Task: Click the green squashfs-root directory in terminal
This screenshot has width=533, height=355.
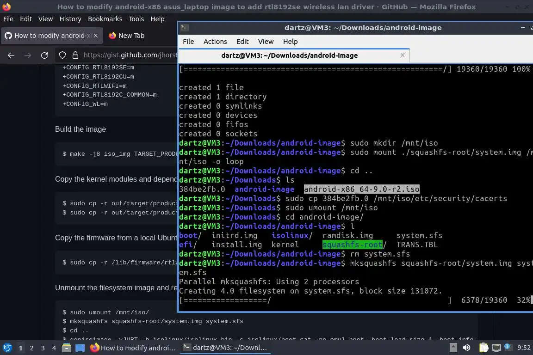Action: 353,245
